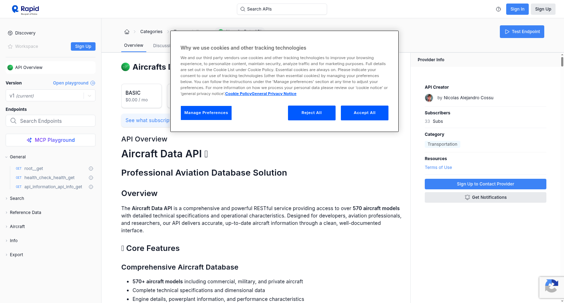This screenshot has width=564, height=303.
Task: Open Categories in the breadcrumb
Action: click(151, 32)
